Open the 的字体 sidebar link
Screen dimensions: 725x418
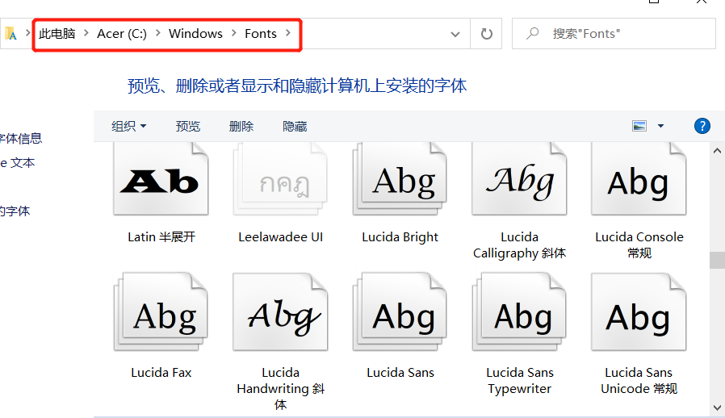(15, 211)
